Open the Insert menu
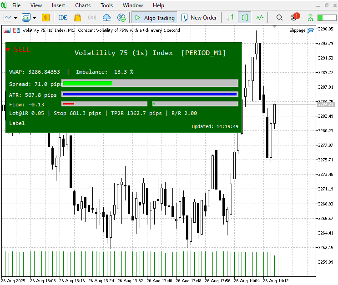338x285 pixels. pyautogui.click(x=58, y=5)
